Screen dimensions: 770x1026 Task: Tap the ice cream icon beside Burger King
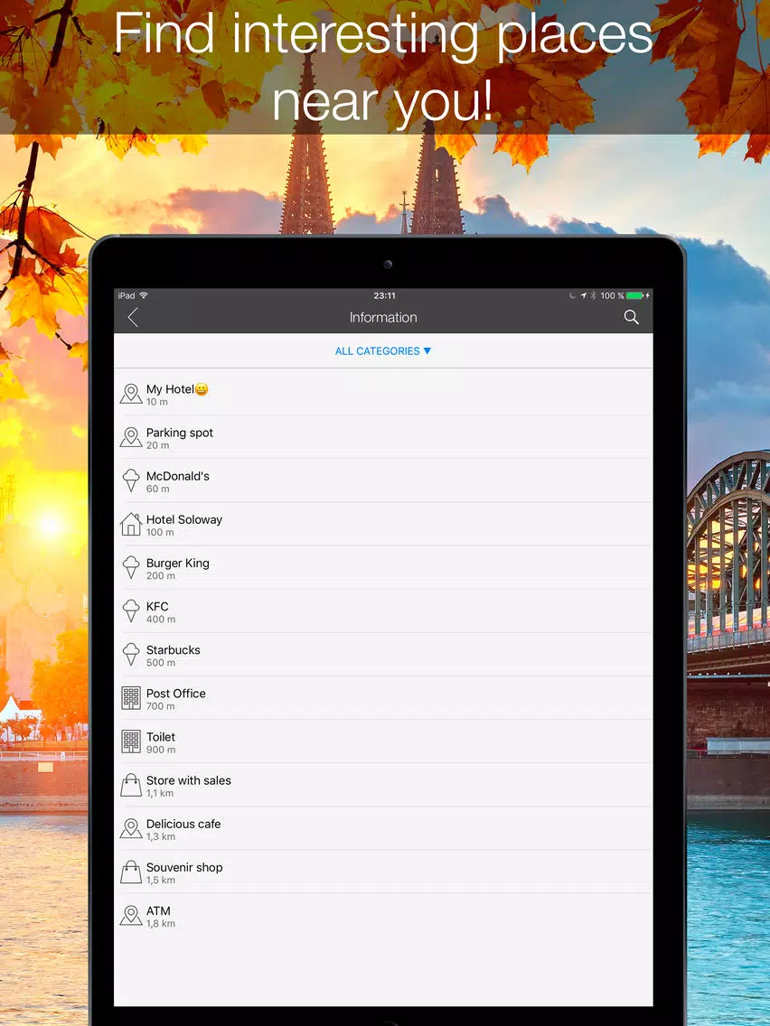click(x=131, y=567)
